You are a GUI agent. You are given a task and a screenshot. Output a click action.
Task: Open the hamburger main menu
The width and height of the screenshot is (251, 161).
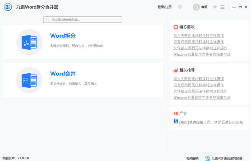[223, 7]
